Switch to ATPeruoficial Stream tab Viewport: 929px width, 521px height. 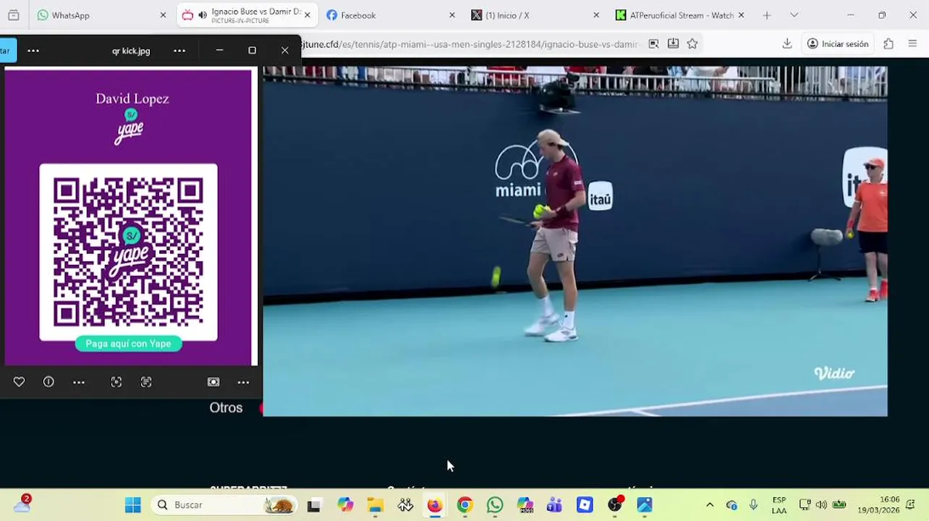(x=679, y=15)
